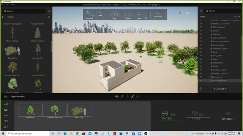Click the favorites icon beside TREES header

click(x=49, y=17)
